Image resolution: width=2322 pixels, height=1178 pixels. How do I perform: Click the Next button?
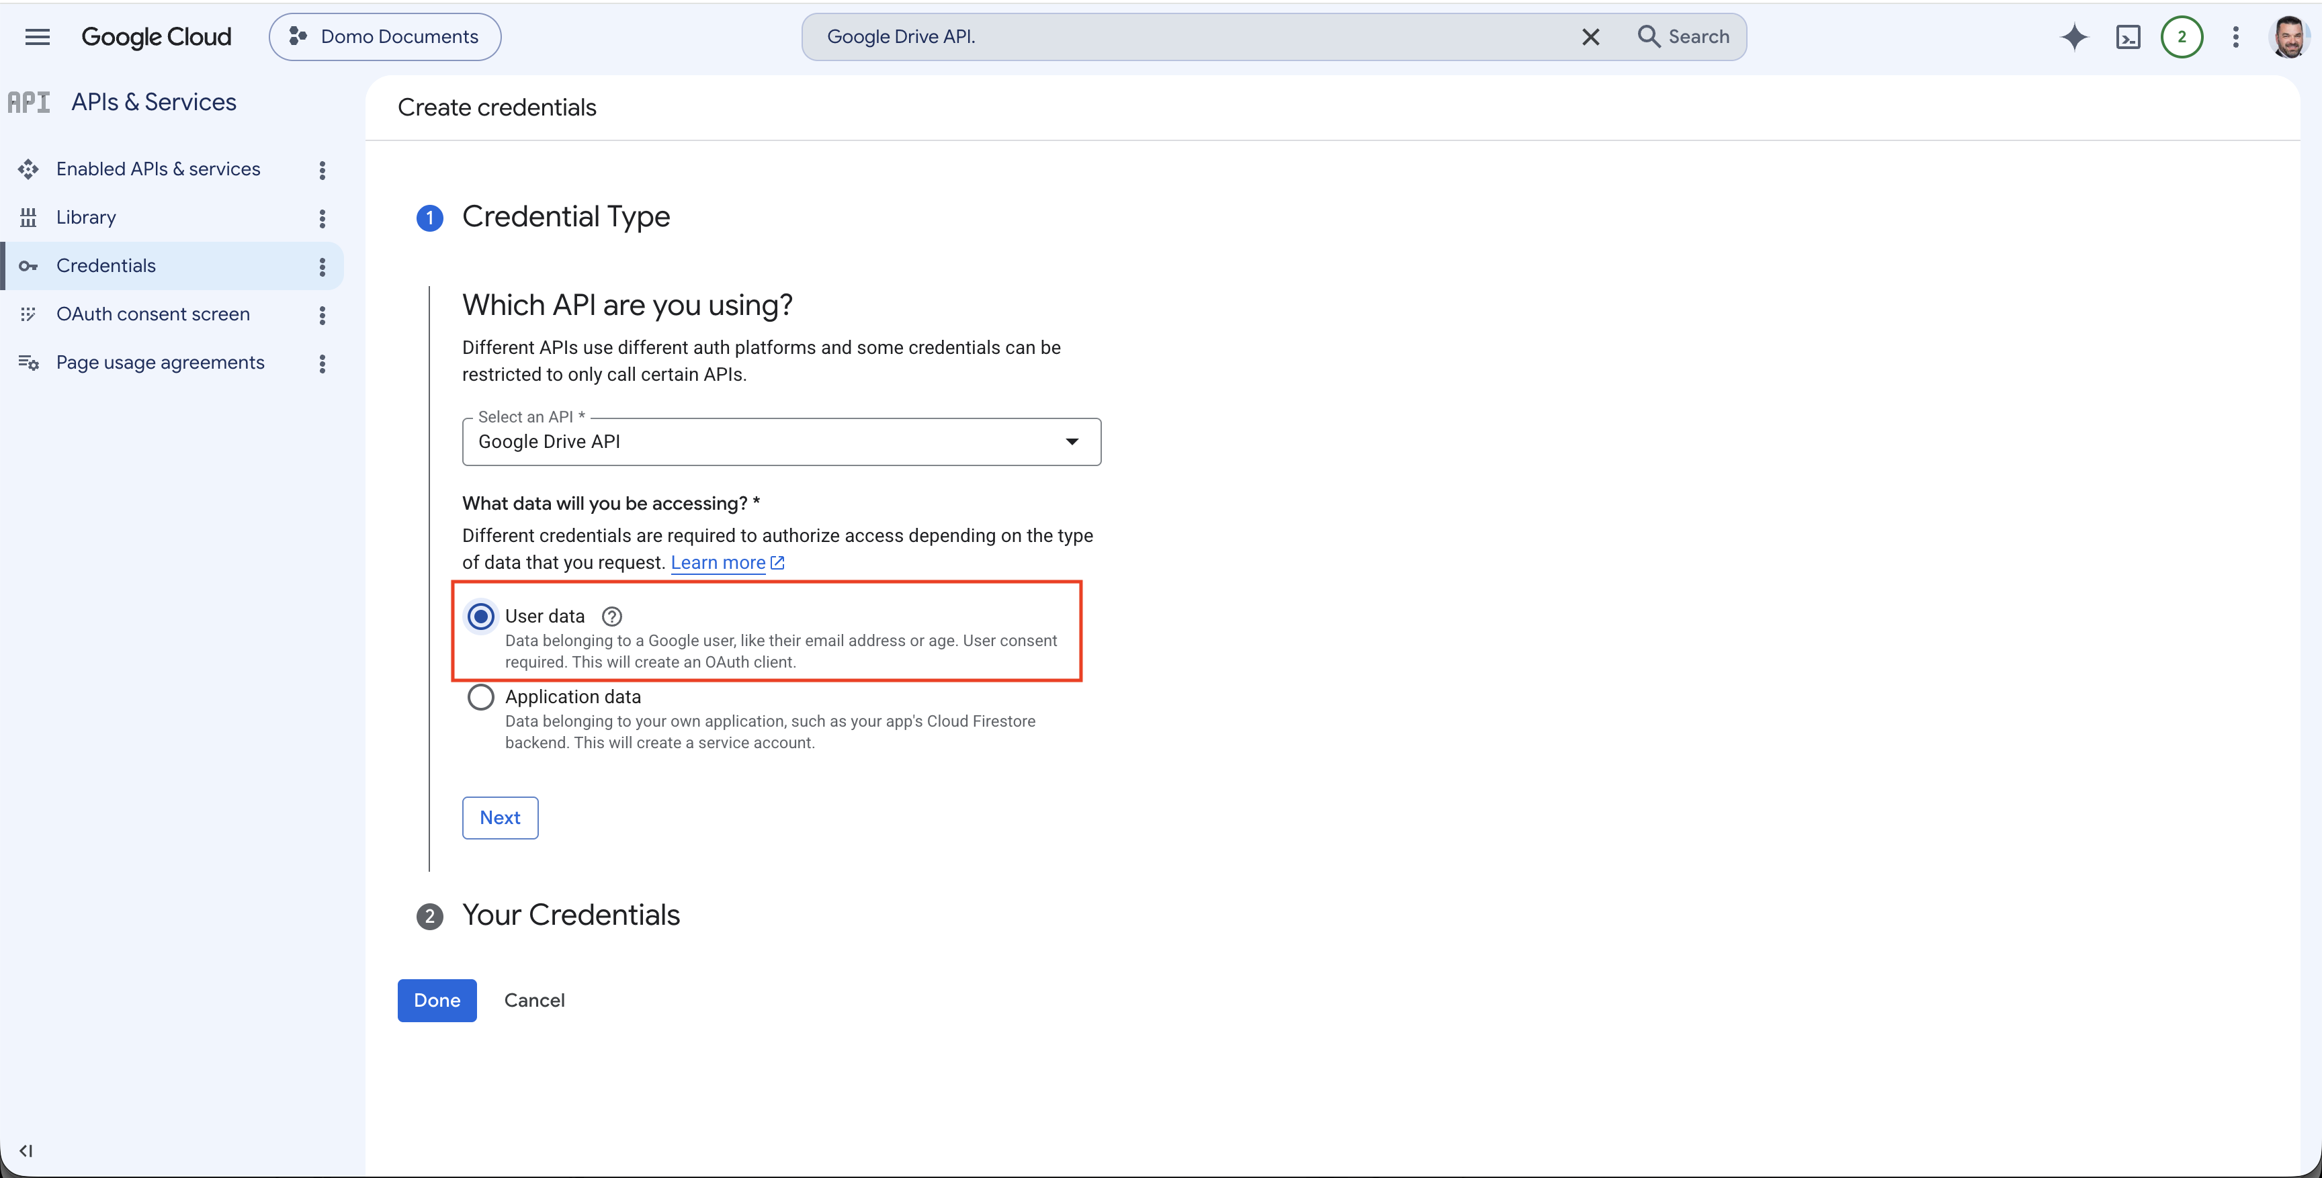coord(501,817)
